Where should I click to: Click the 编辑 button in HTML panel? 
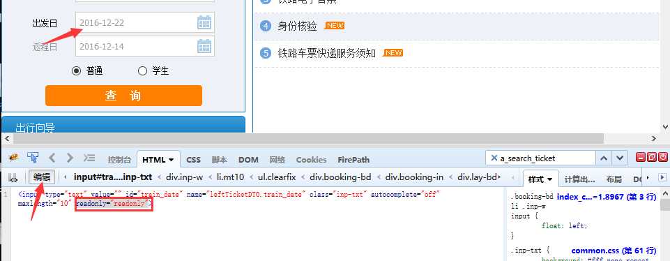pos(42,177)
